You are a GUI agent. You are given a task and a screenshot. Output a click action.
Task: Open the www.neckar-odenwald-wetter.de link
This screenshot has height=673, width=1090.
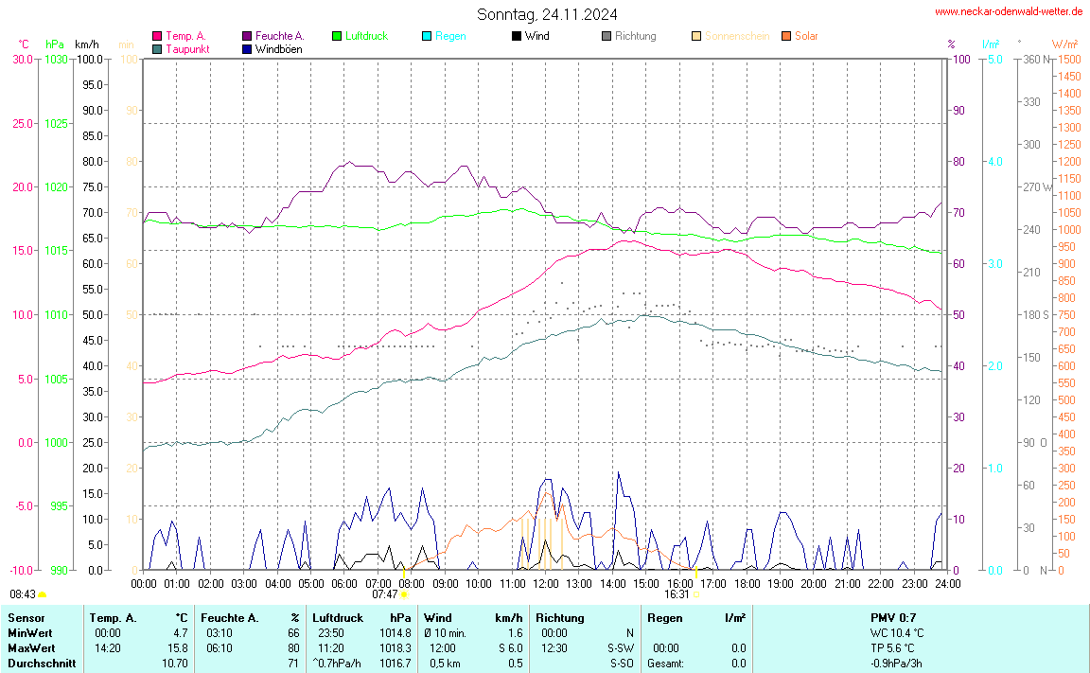tap(1009, 11)
